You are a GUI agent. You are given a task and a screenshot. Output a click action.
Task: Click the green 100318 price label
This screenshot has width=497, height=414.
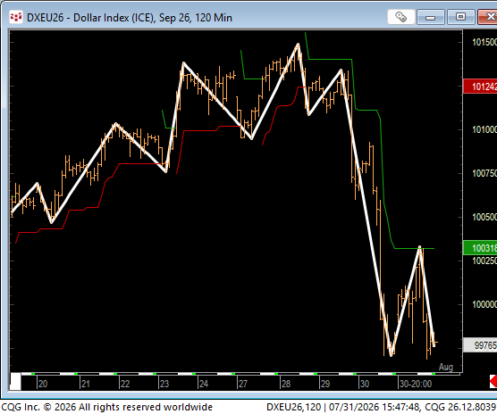coord(480,248)
